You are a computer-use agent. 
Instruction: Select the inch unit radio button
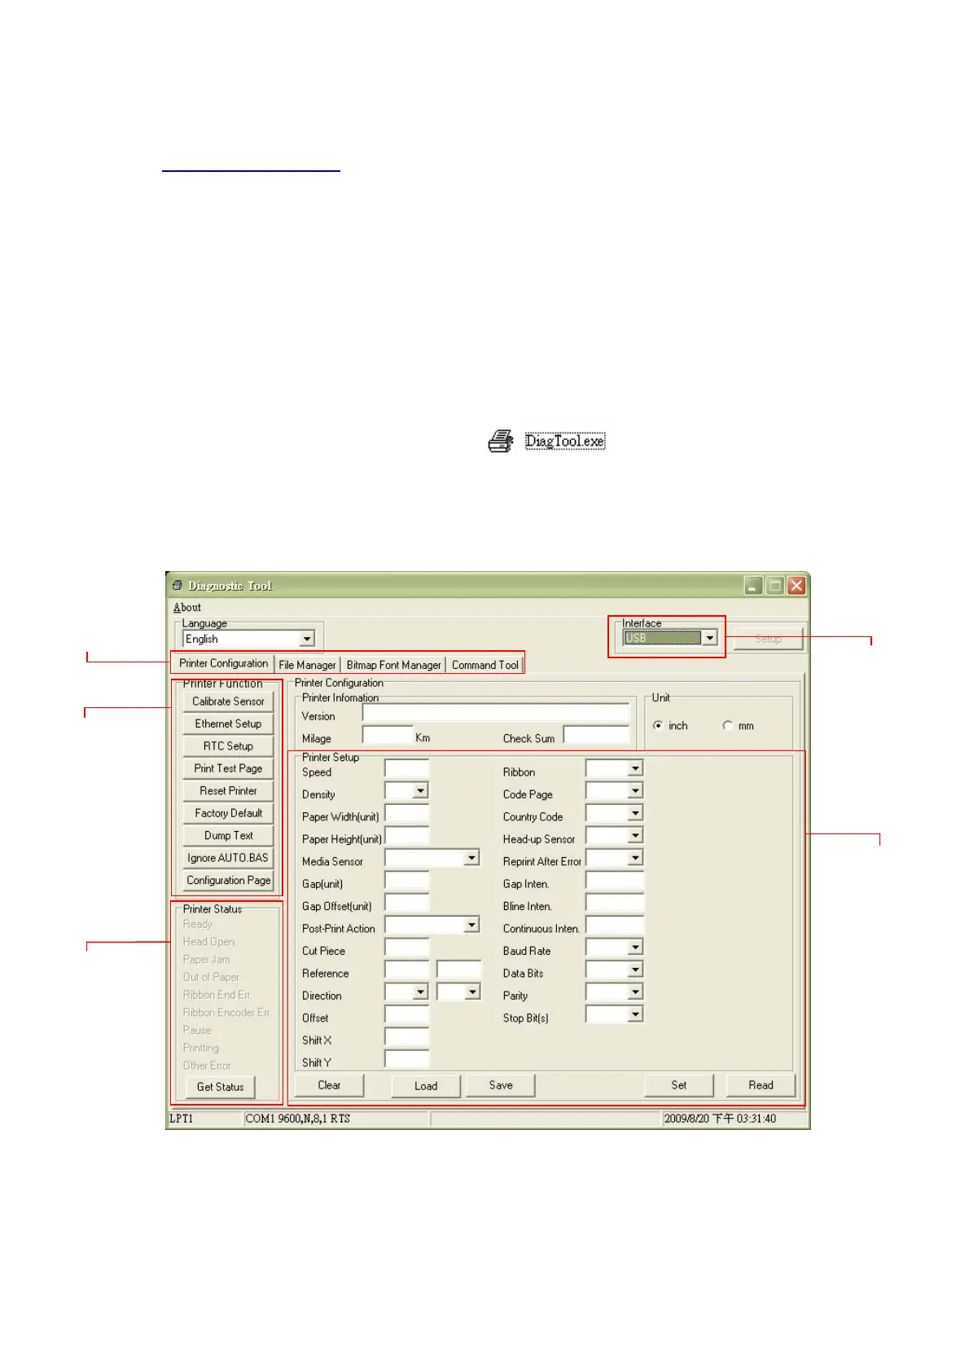coord(658,725)
